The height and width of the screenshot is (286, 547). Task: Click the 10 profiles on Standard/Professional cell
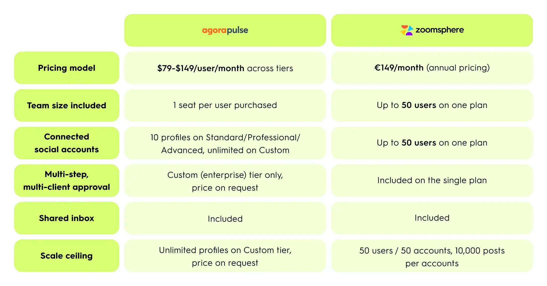[225, 143]
